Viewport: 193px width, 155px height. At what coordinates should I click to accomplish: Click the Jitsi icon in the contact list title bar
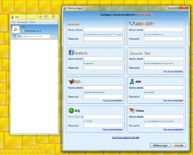tap(12, 17)
